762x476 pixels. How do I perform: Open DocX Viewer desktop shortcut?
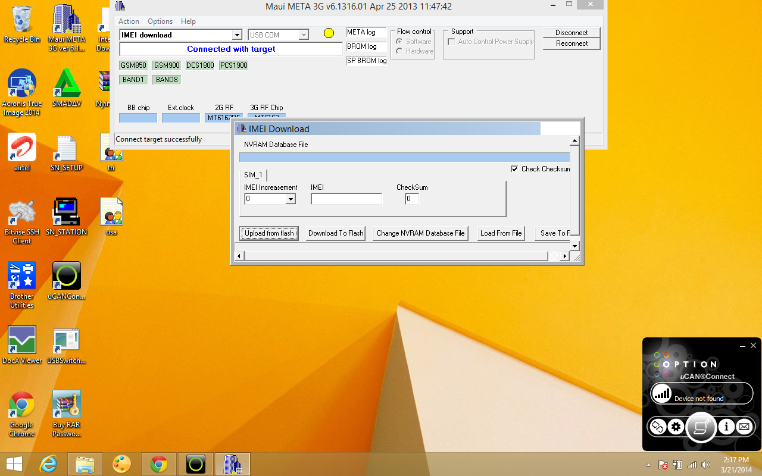click(22, 345)
